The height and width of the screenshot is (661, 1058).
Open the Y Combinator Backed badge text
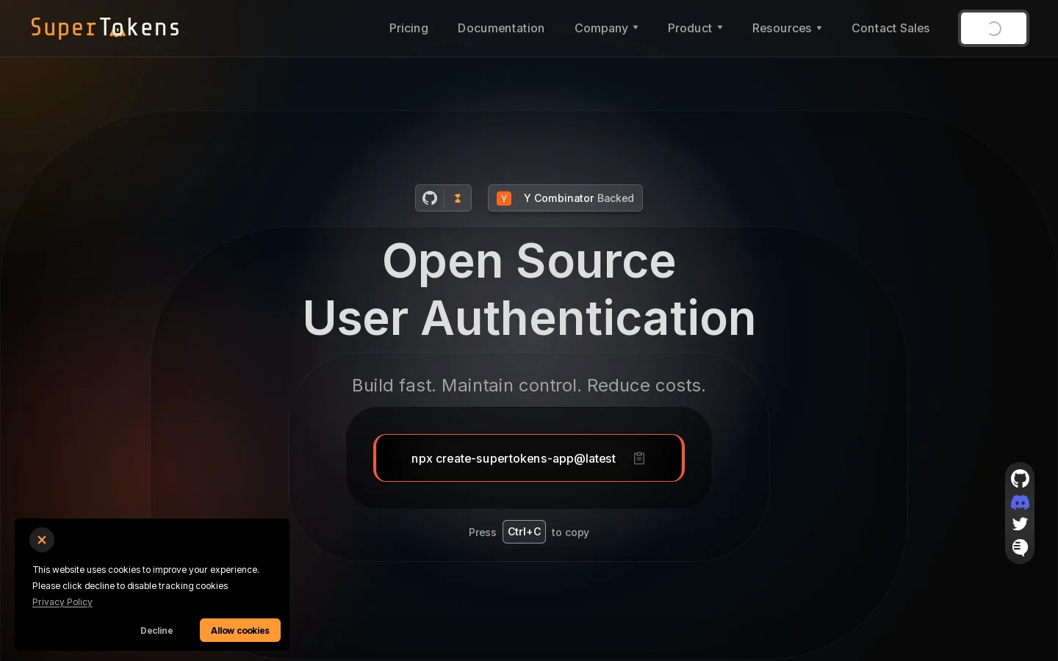579,198
